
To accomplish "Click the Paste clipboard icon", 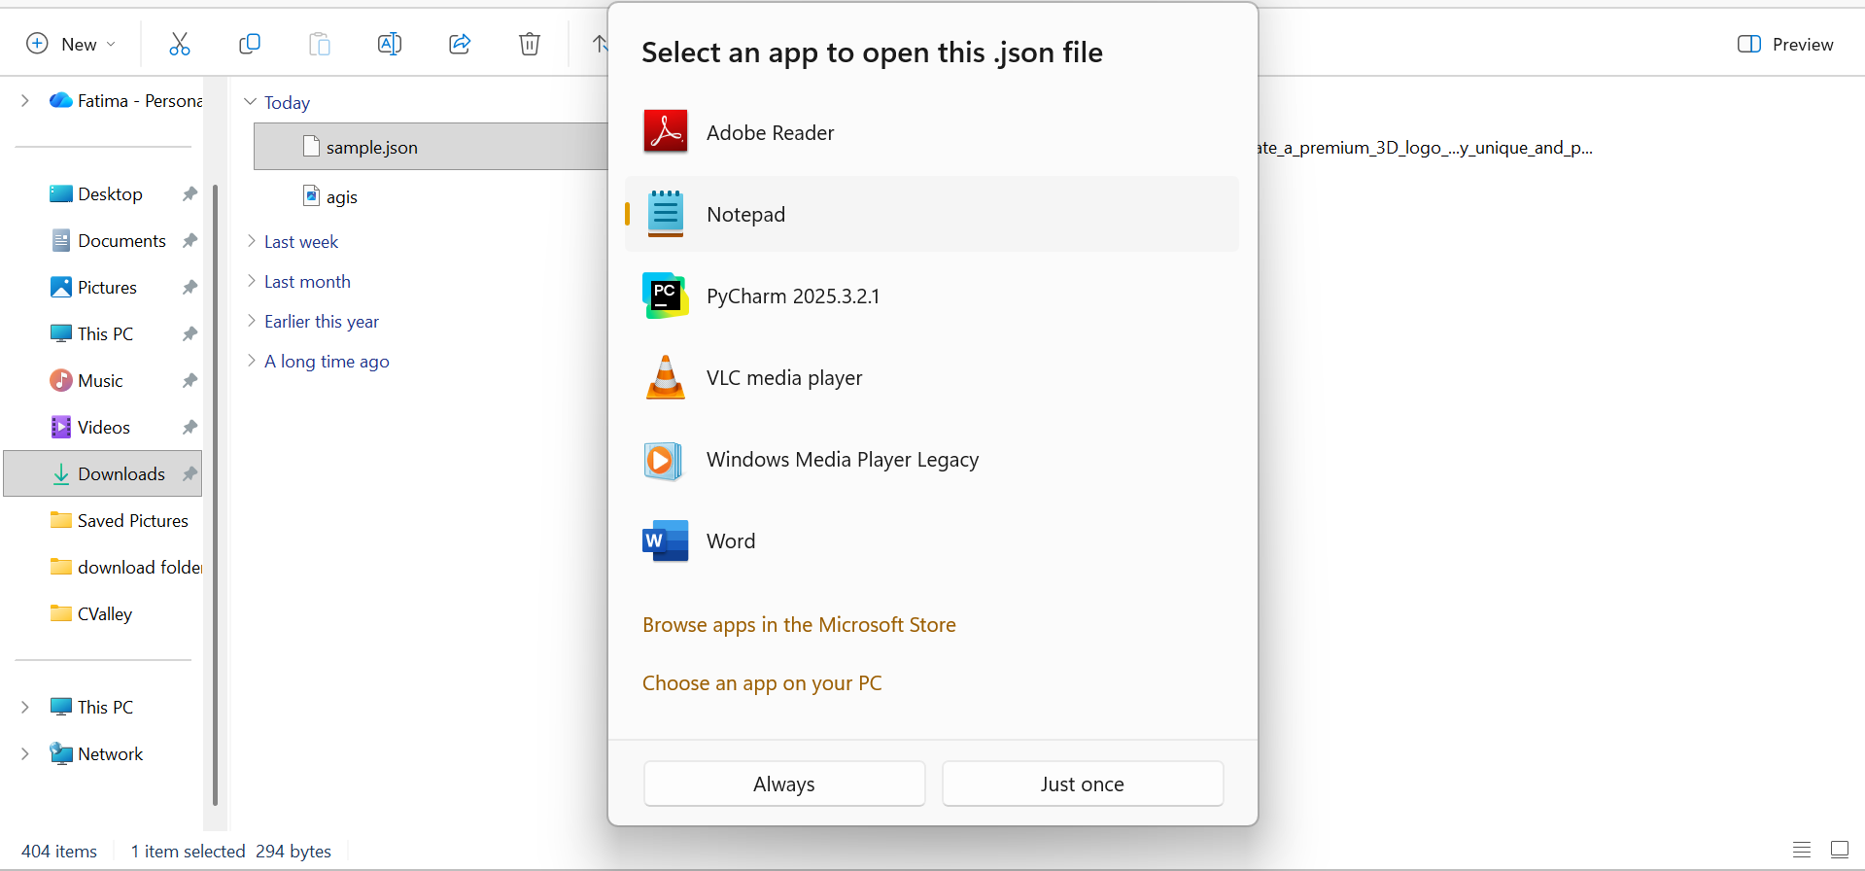I will coord(320,44).
